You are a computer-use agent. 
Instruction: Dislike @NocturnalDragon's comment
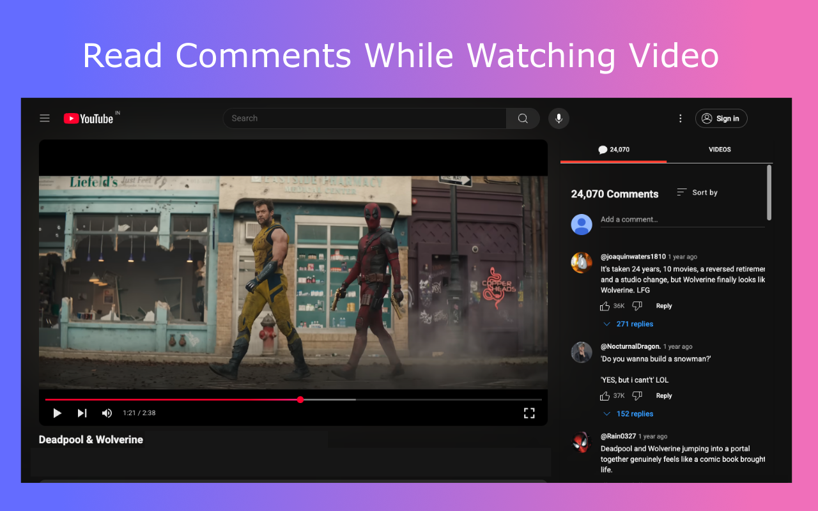(637, 395)
